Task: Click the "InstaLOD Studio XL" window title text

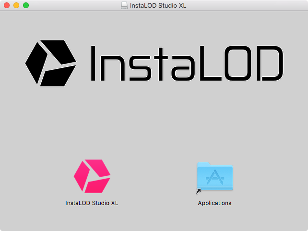Action: click(158, 5)
